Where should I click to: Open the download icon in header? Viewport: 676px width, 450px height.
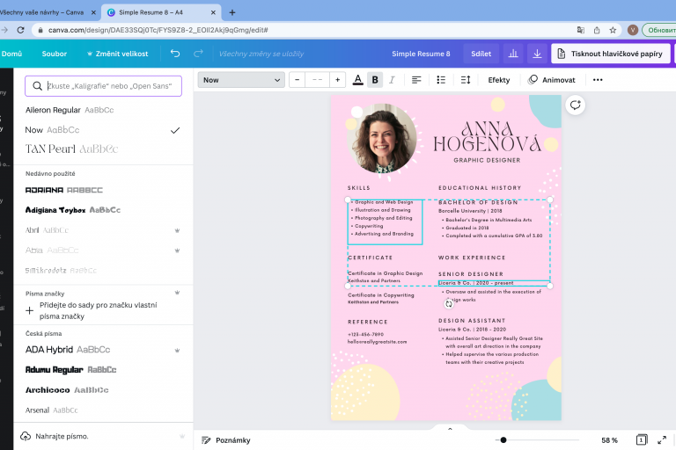(537, 54)
